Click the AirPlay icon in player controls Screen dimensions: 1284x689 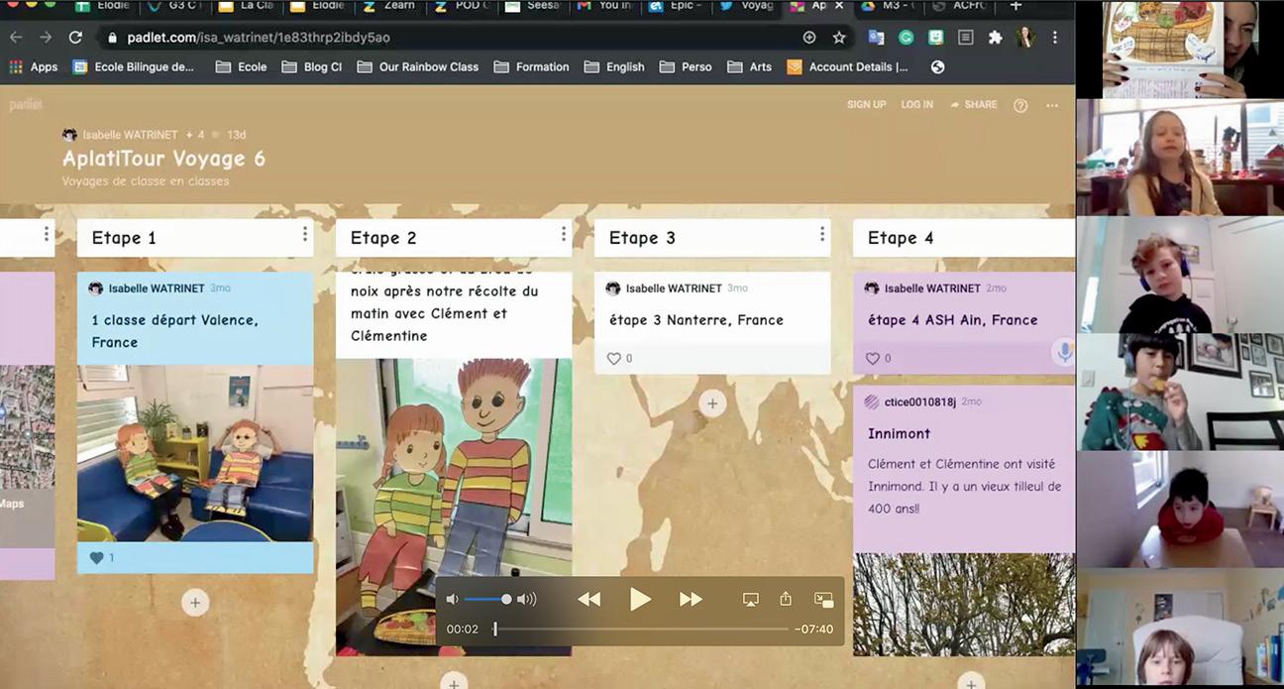(x=751, y=599)
